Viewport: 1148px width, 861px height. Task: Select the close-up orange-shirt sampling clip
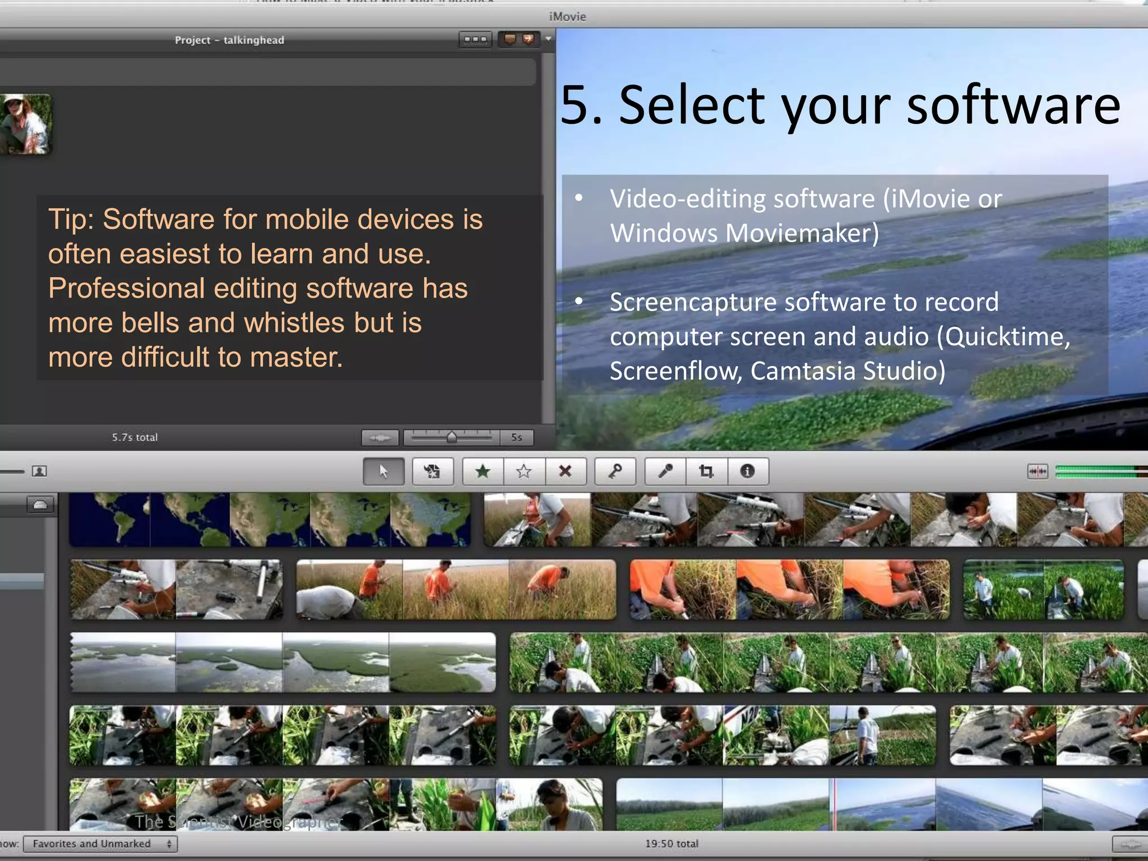pos(790,590)
